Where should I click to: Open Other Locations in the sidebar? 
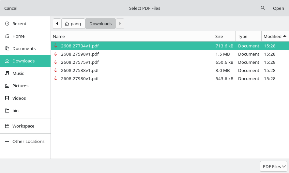(25, 141)
